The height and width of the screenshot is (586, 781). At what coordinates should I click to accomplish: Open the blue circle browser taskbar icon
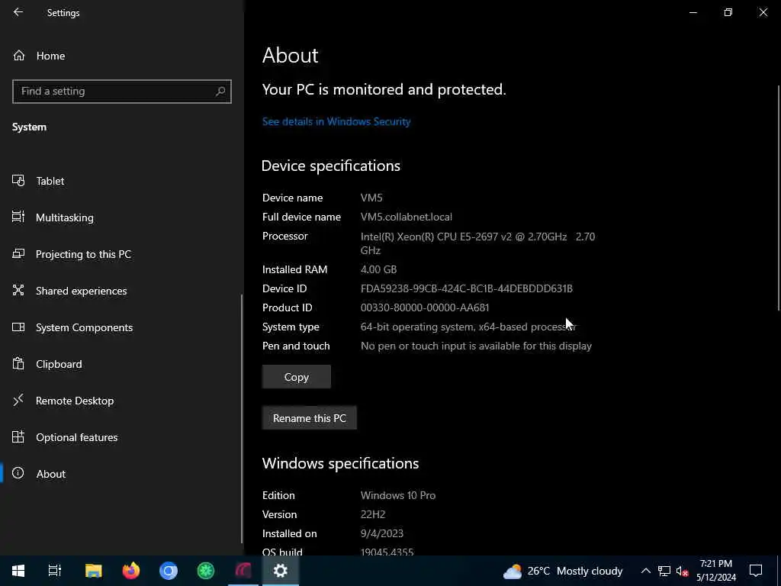pyautogui.click(x=169, y=571)
